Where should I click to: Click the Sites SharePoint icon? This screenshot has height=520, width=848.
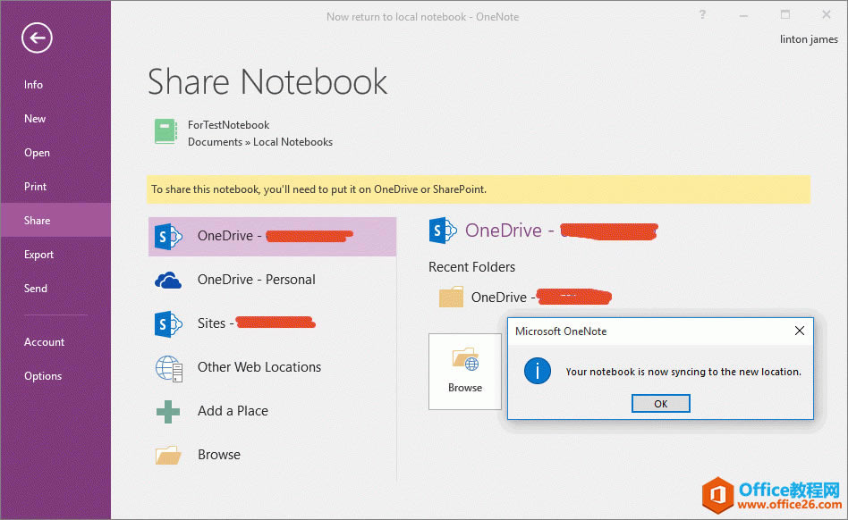coord(168,323)
